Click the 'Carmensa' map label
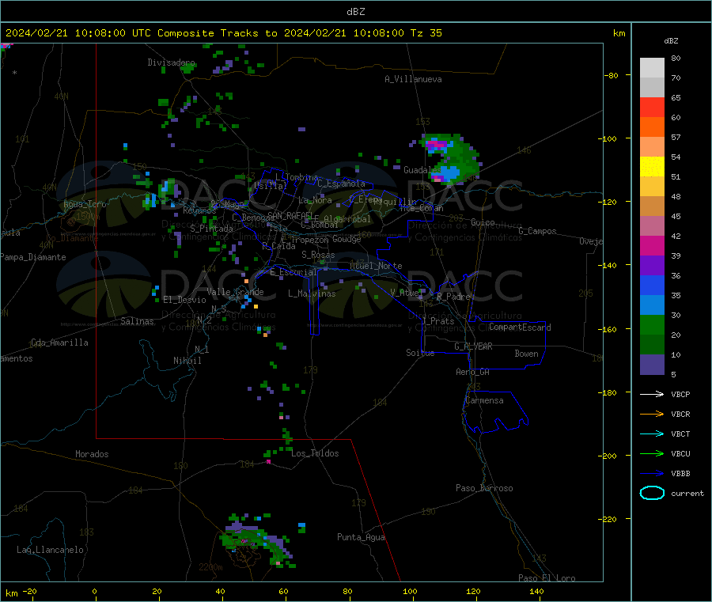 pos(484,400)
